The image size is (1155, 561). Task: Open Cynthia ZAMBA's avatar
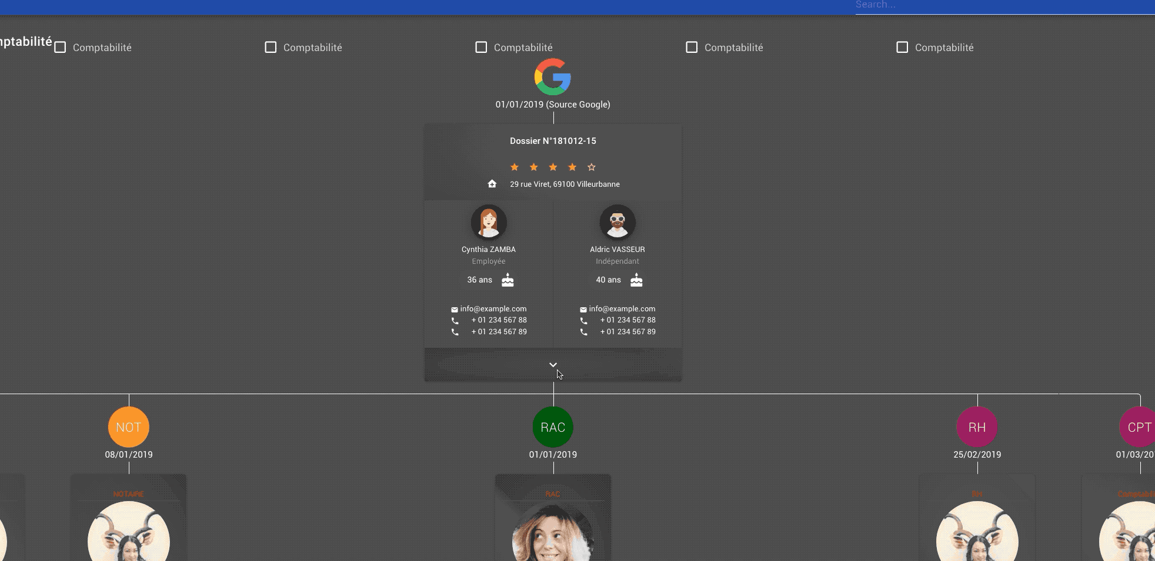489,222
